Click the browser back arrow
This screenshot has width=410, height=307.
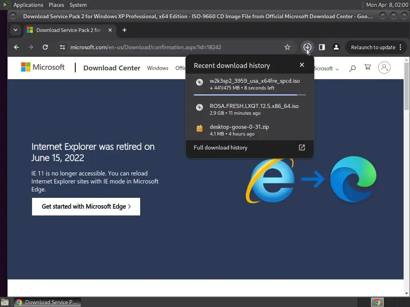point(16,47)
